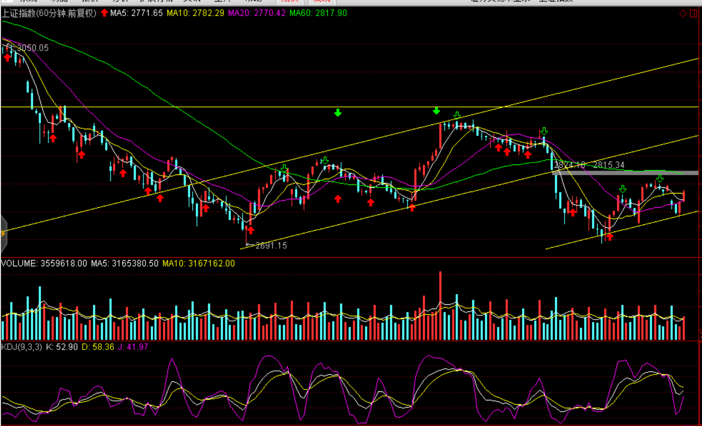Expand the side panel tab on the left edge
Image resolution: width=702 pixels, height=426 pixels.
pos(3,234)
